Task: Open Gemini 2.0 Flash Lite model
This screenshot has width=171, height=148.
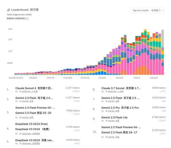Action: pyautogui.click(x=114, y=118)
